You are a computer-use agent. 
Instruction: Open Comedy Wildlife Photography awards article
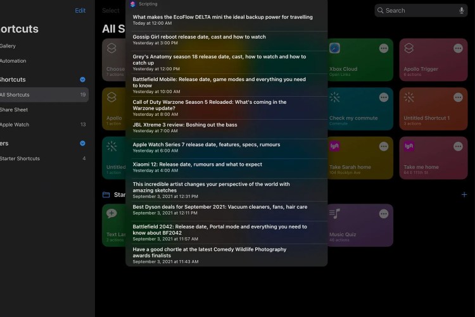pyautogui.click(x=226, y=255)
